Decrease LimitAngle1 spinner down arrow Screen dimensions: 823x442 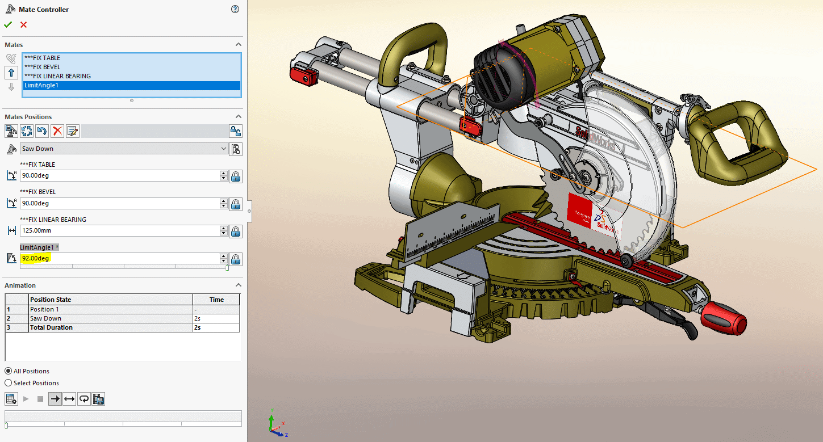click(224, 261)
